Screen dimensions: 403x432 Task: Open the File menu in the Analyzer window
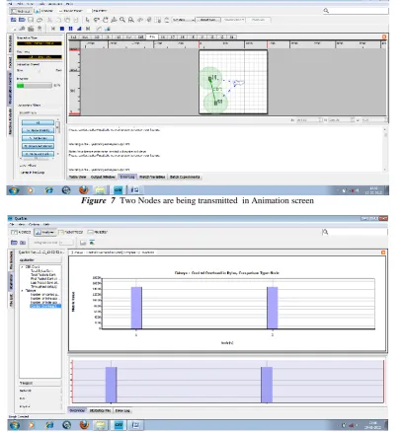tap(12, 224)
